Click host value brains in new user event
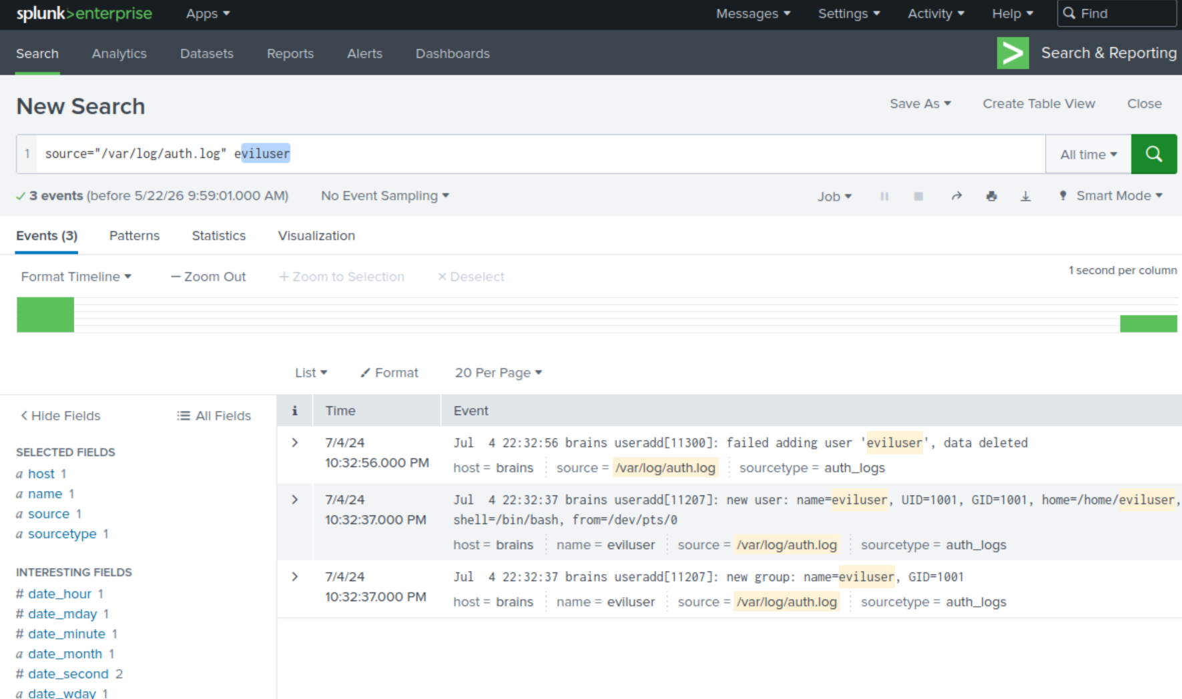This screenshot has height=699, width=1182. click(x=515, y=545)
